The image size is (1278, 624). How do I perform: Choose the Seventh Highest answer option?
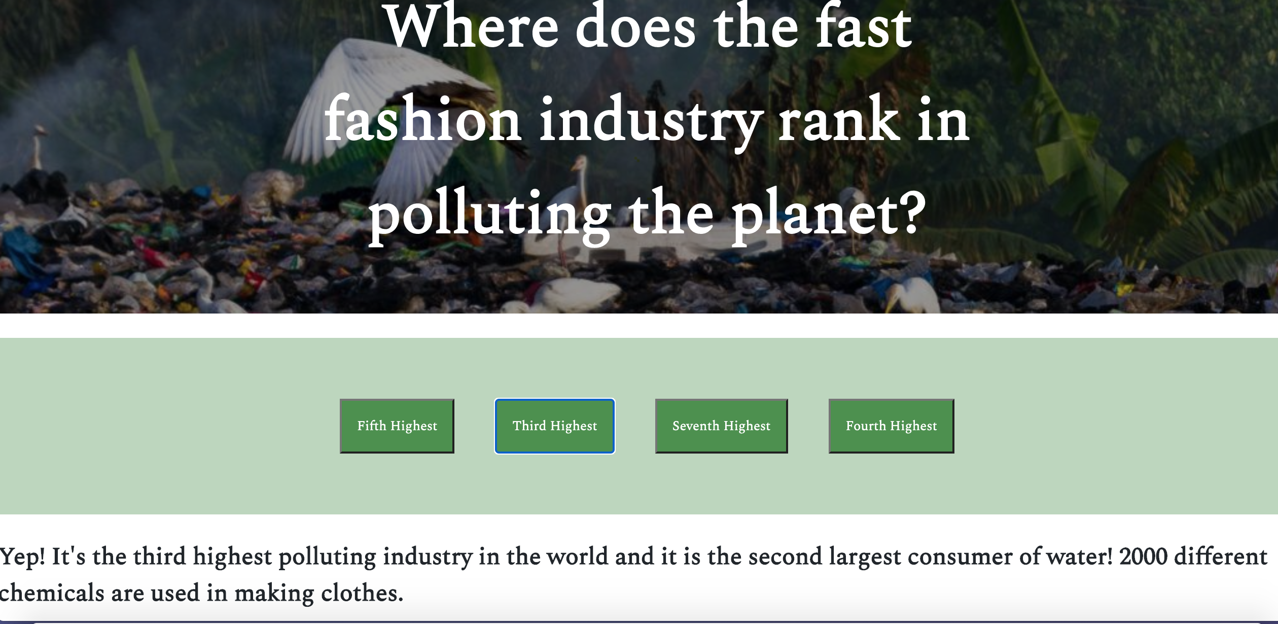coord(721,426)
